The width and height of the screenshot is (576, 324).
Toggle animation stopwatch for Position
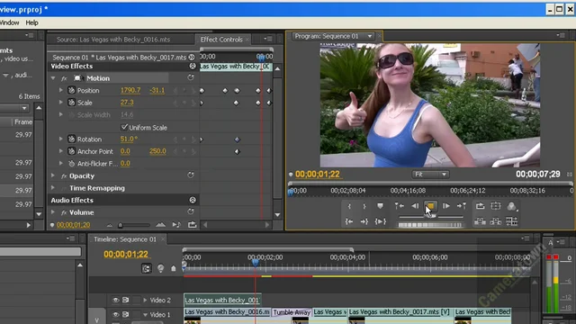point(72,90)
